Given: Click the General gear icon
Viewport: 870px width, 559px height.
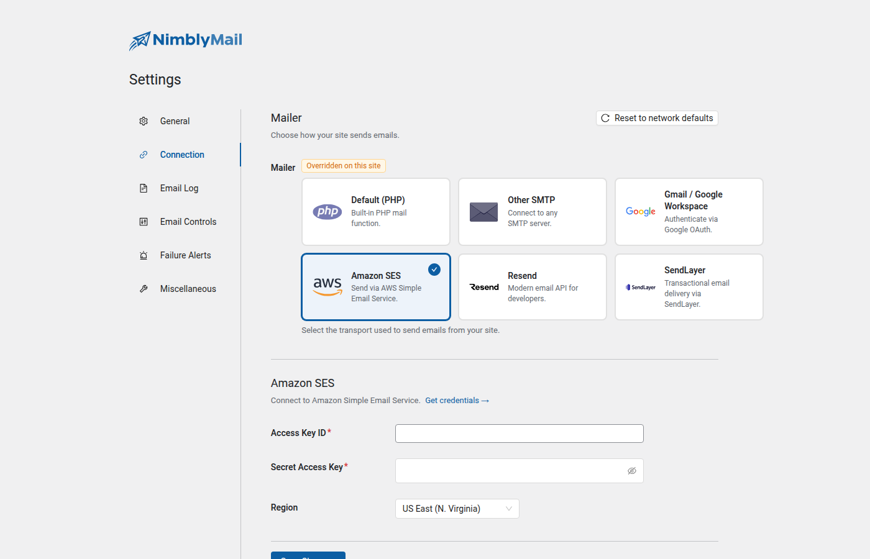Looking at the screenshot, I should click(x=144, y=121).
